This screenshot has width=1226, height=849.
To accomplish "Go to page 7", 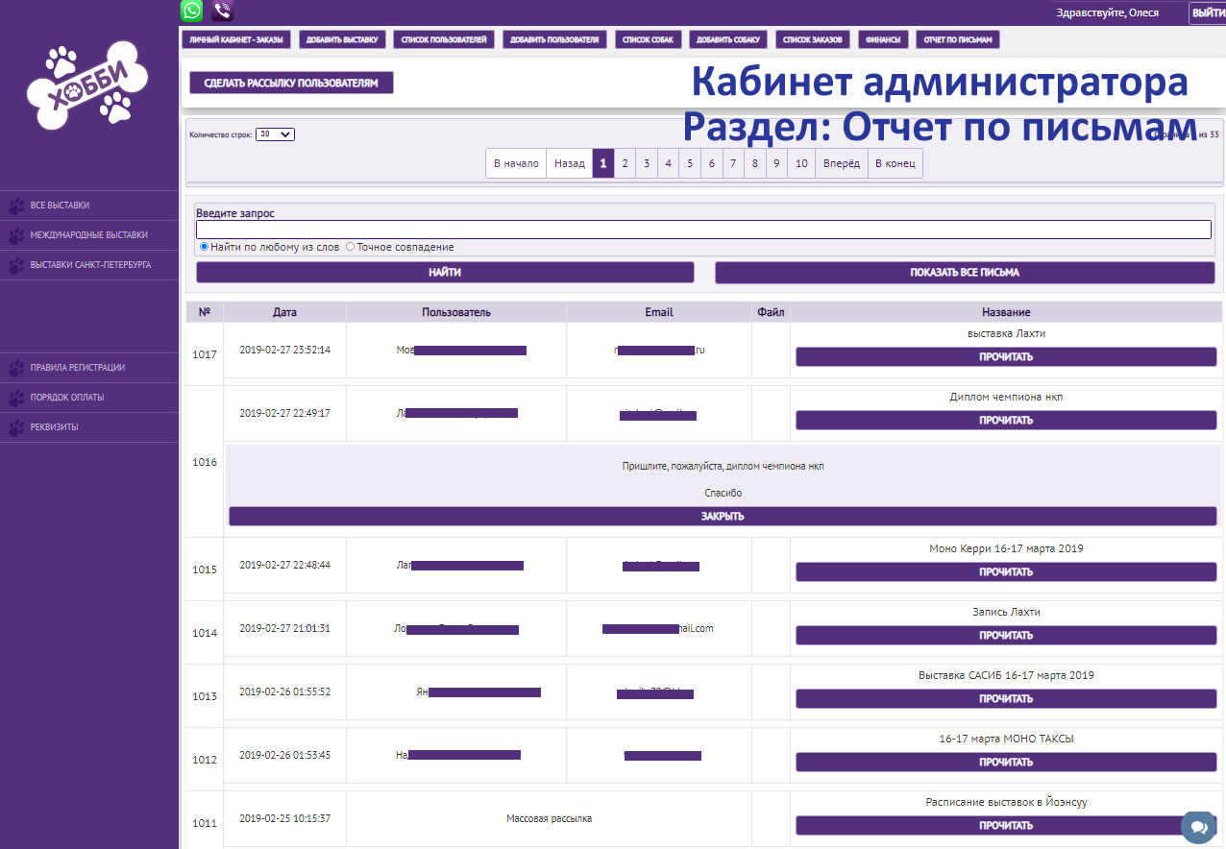I will pos(733,163).
